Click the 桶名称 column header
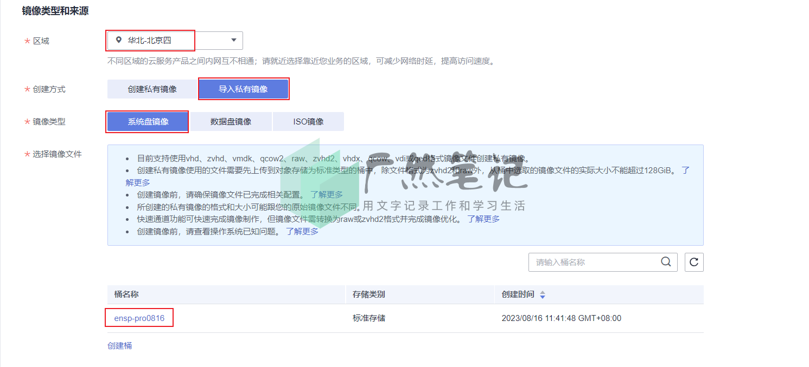Screen dimensions: 809x367 point(126,294)
